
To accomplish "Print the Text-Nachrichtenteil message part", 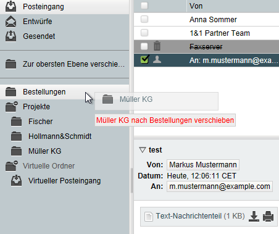I will 268,217.
